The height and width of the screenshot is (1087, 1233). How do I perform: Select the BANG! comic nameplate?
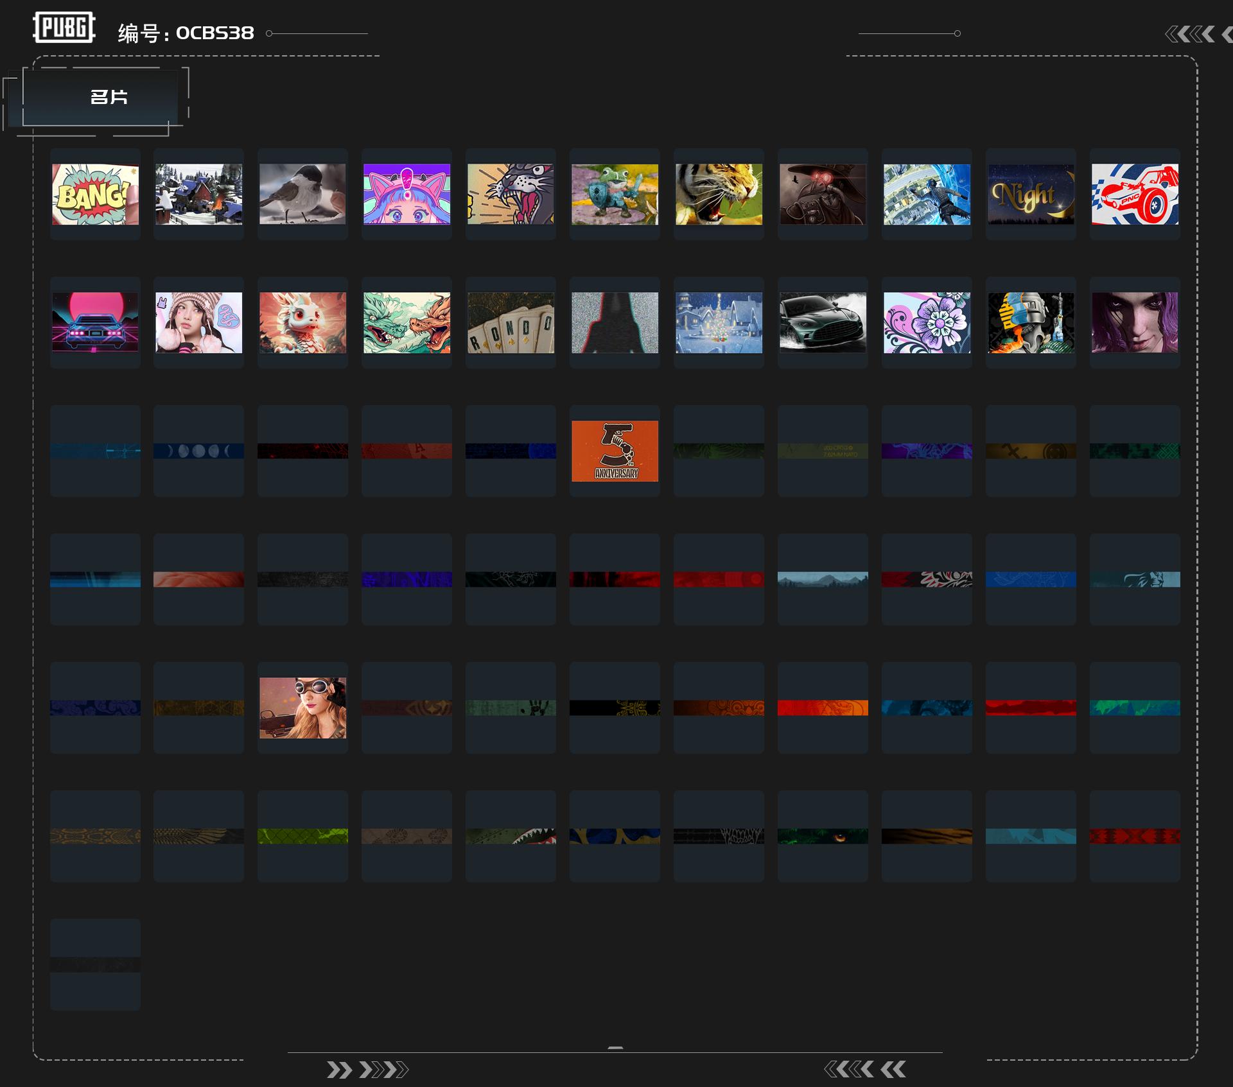(95, 194)
